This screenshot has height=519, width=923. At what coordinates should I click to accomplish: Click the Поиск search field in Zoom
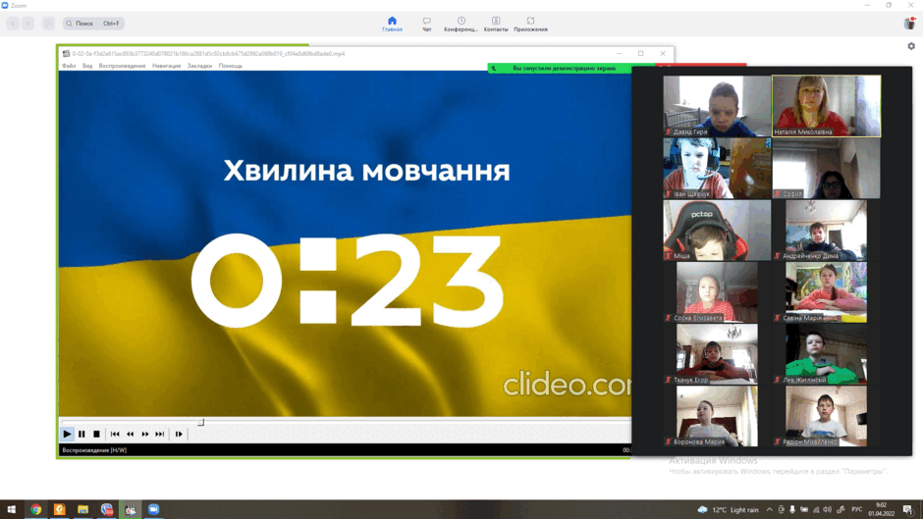pos(93,24)
